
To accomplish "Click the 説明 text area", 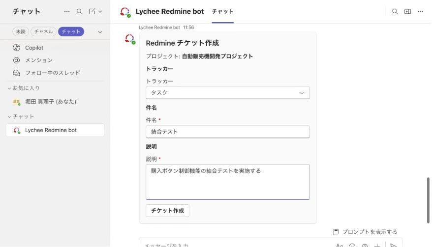I will coord(228,182).
